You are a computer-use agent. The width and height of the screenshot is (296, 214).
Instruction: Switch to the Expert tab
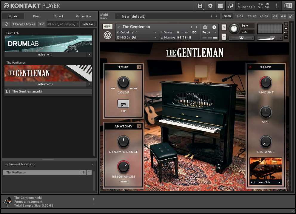click(59, 16)
